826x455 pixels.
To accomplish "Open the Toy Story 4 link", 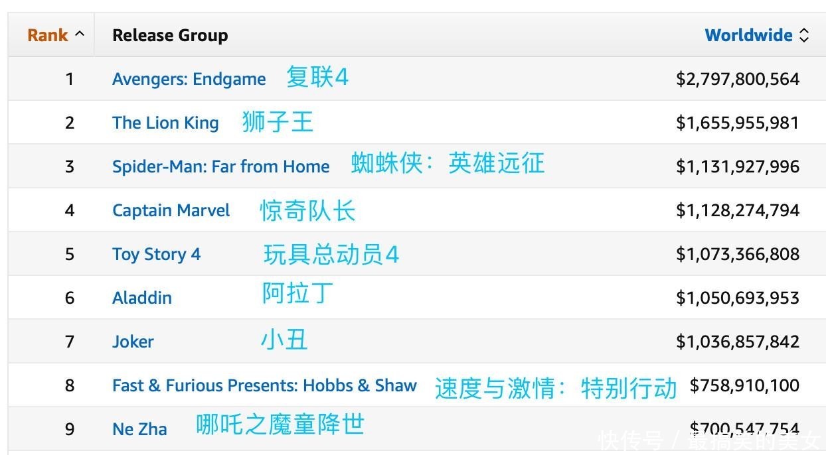I will pyautogui.click(x=156, y=254).
